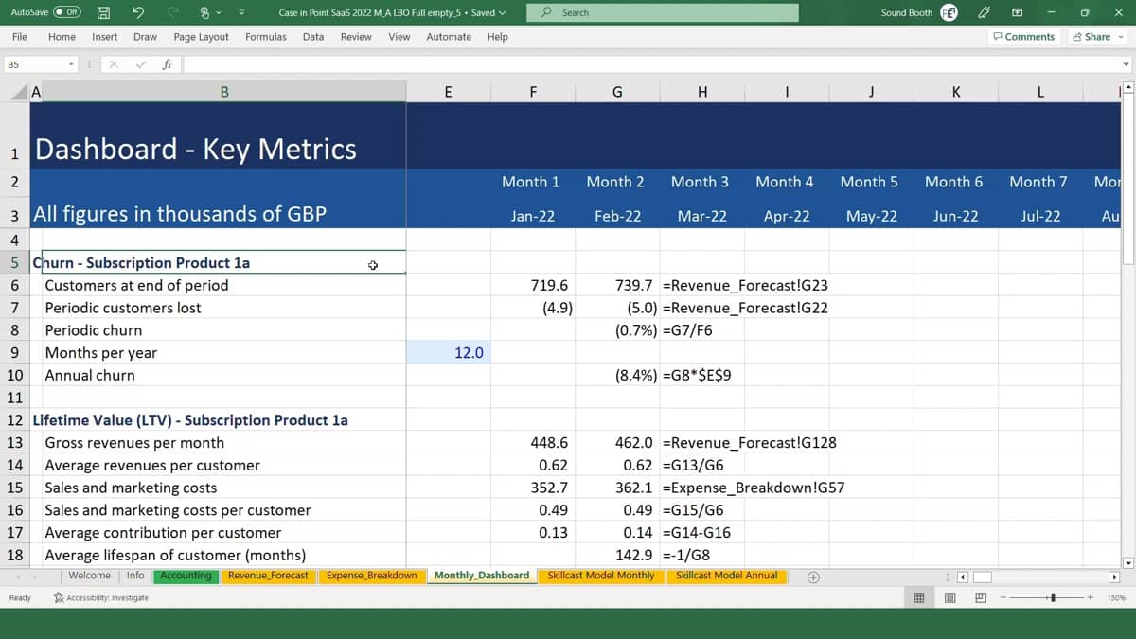The height and width of the screenshot is (639, 1136).
Task: Click the zoom out minus button
Action: click(1004, 597)
